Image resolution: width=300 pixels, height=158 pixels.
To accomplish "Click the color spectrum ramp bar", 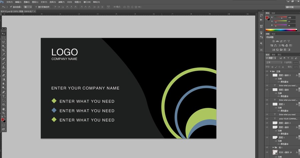I will click(x=281, y=30).
